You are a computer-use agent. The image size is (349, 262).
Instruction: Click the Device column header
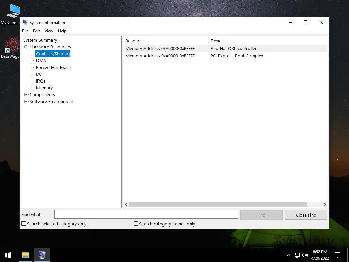coord(268,41)
